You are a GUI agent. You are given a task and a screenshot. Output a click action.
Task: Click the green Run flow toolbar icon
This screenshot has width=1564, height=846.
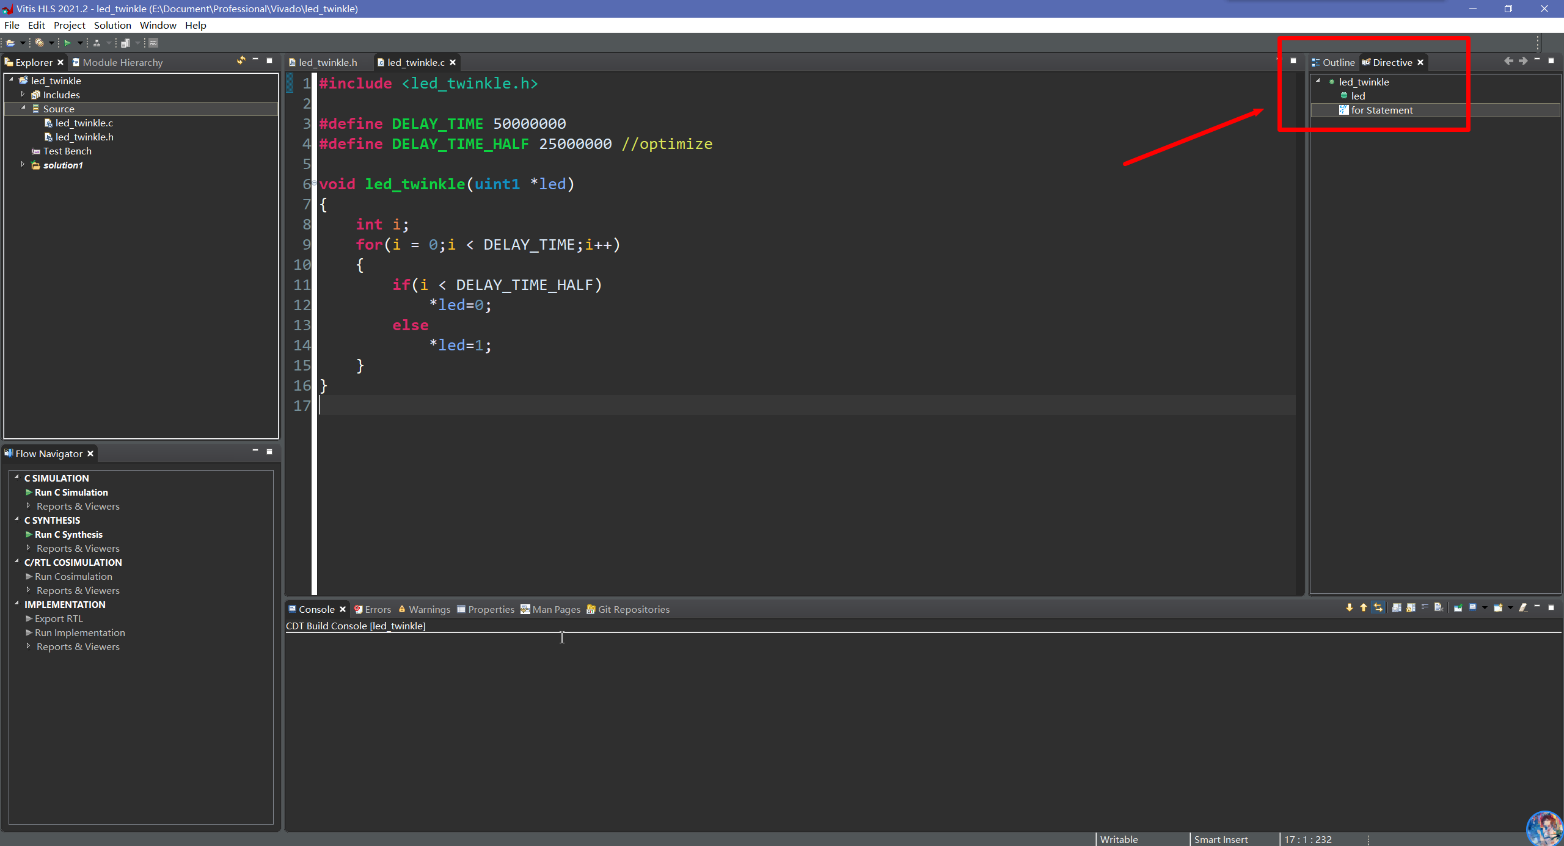(x=67, y=43)
